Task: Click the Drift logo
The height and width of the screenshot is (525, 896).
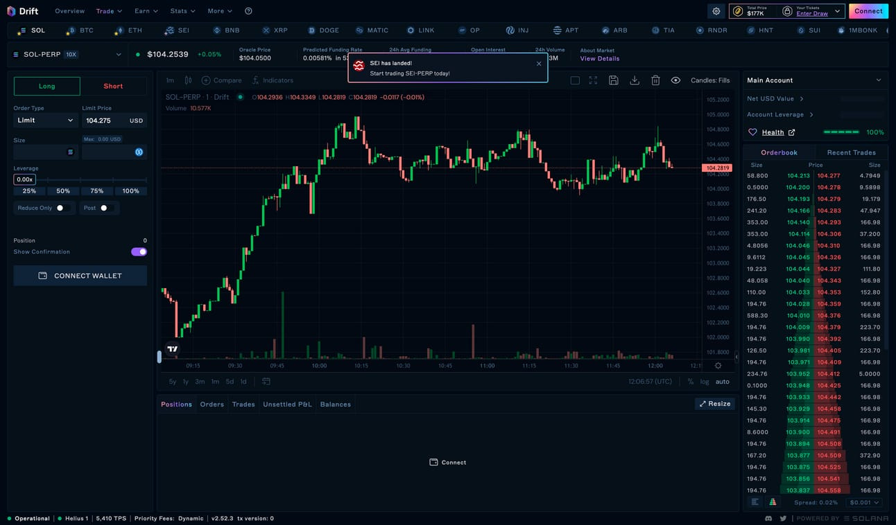Action: pos(23,11)
